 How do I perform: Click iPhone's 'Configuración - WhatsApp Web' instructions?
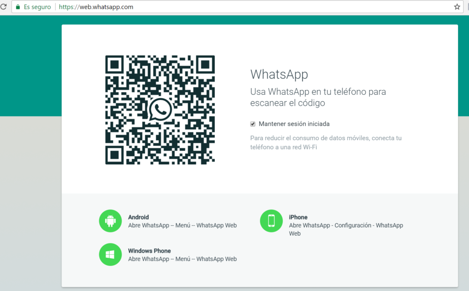pos(346,229)
